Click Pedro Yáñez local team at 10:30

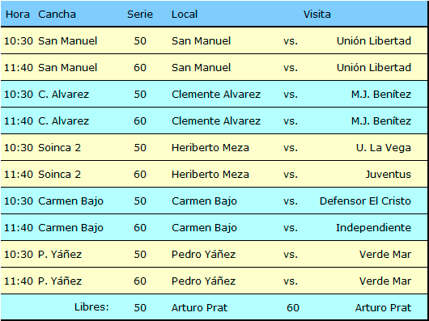tap(203, 255)
